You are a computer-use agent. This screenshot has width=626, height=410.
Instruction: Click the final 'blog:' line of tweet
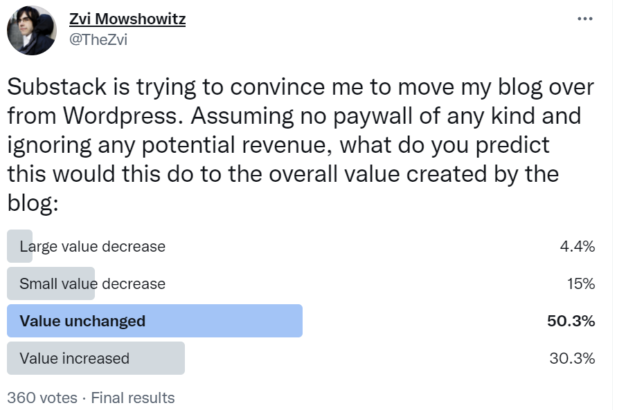pyautogui.click(x=28, y=203)
